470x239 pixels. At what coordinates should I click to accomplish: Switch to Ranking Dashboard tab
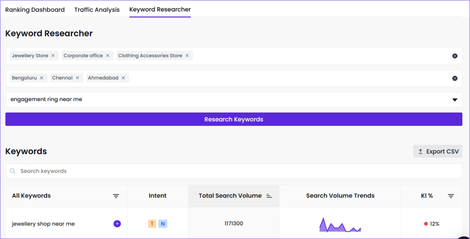35,9
